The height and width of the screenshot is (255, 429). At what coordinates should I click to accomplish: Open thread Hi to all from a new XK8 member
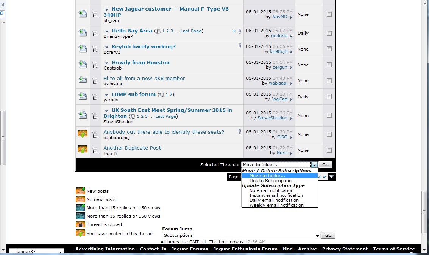click(144, 79)
